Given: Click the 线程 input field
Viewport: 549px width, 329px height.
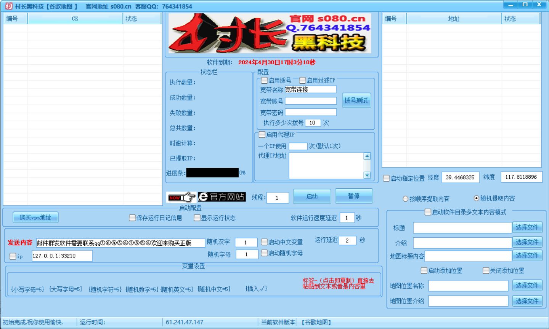Looking at the screenshot, I should point(278,197).
